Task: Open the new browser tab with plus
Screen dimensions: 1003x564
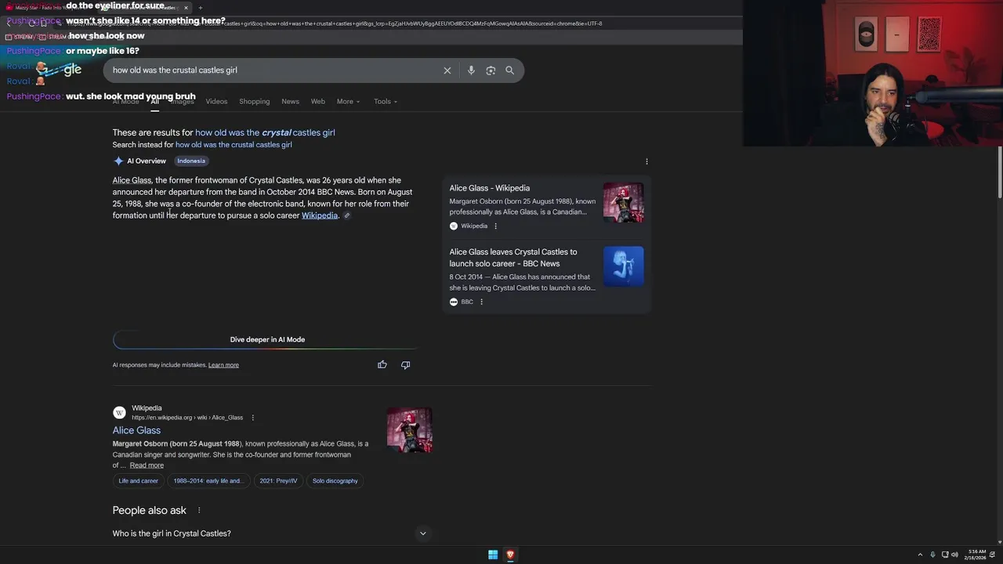Action: pyautogui.click(x=200, y=8)
